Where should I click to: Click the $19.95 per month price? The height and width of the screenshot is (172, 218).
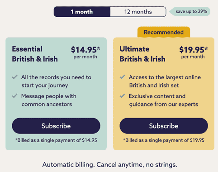click(x=194, y=53)
